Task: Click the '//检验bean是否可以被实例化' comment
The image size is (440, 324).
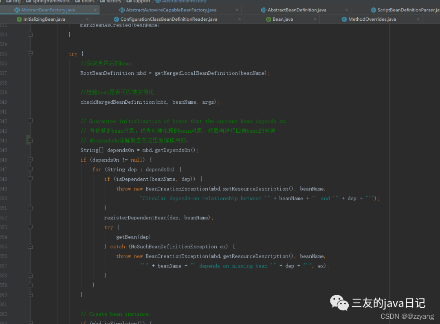Action: (117, 92)
